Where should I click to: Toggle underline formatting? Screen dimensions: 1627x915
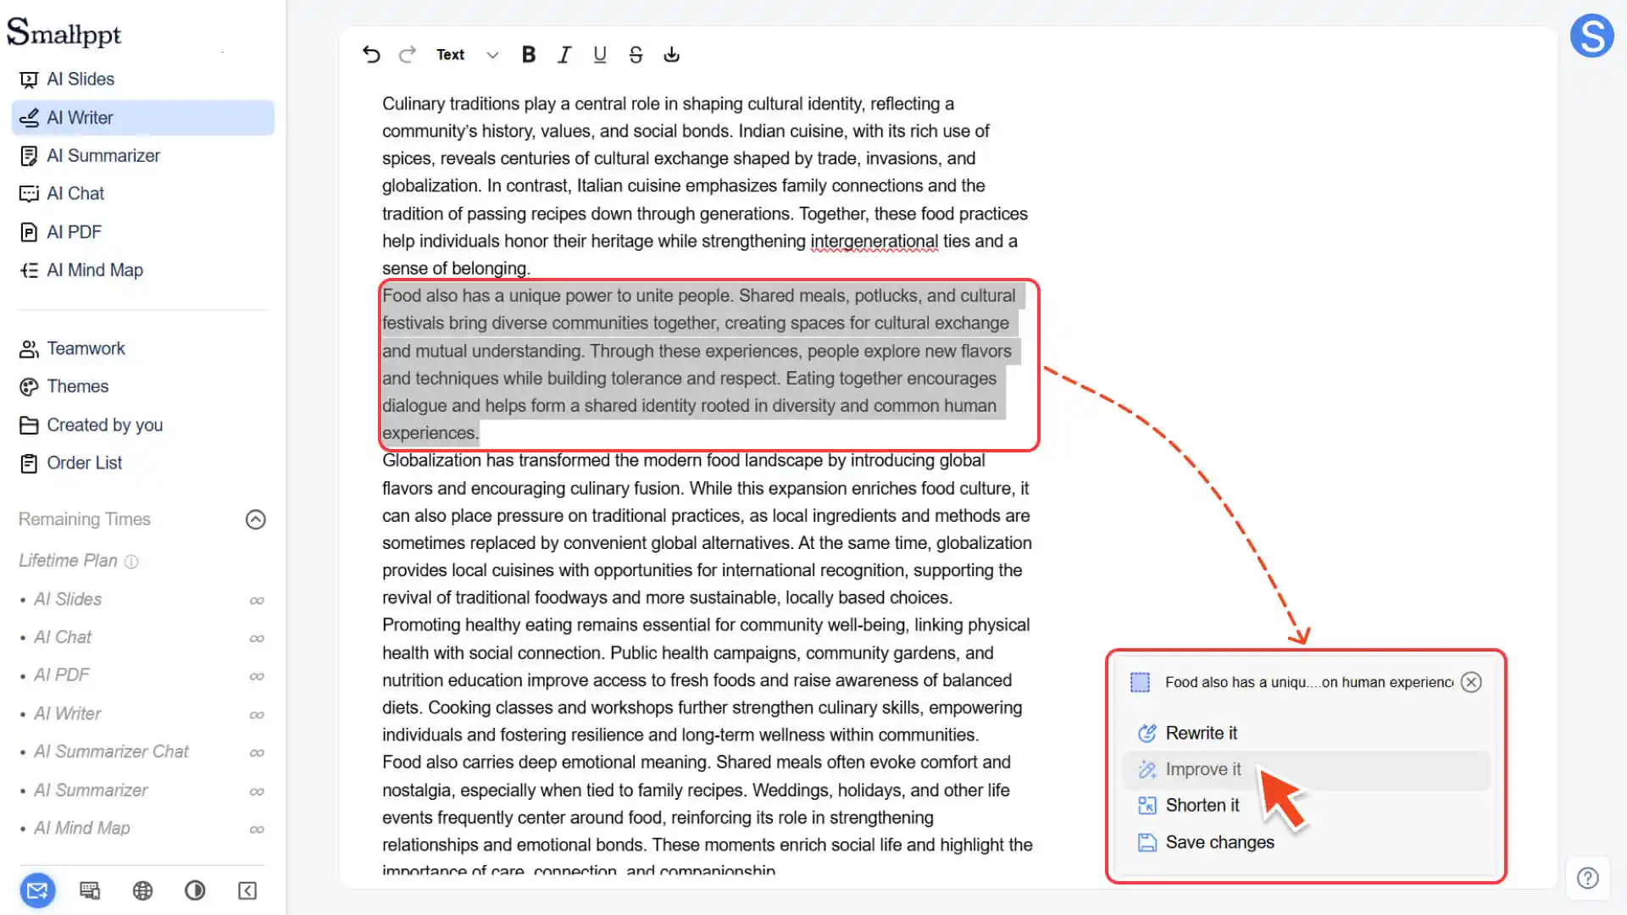coord(600,54)
